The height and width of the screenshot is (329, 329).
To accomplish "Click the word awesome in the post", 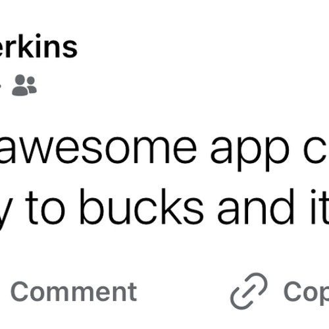I will point(98,150).
